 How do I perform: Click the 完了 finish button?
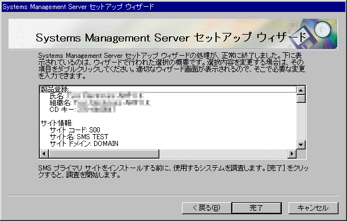[x=256, y=208]
